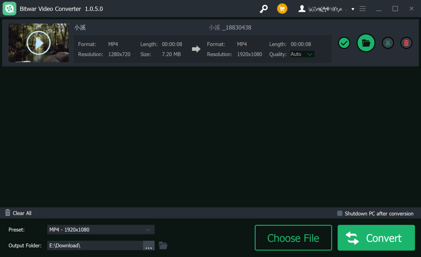
Task: Click the Choose File button
Action: click(293, 238)
